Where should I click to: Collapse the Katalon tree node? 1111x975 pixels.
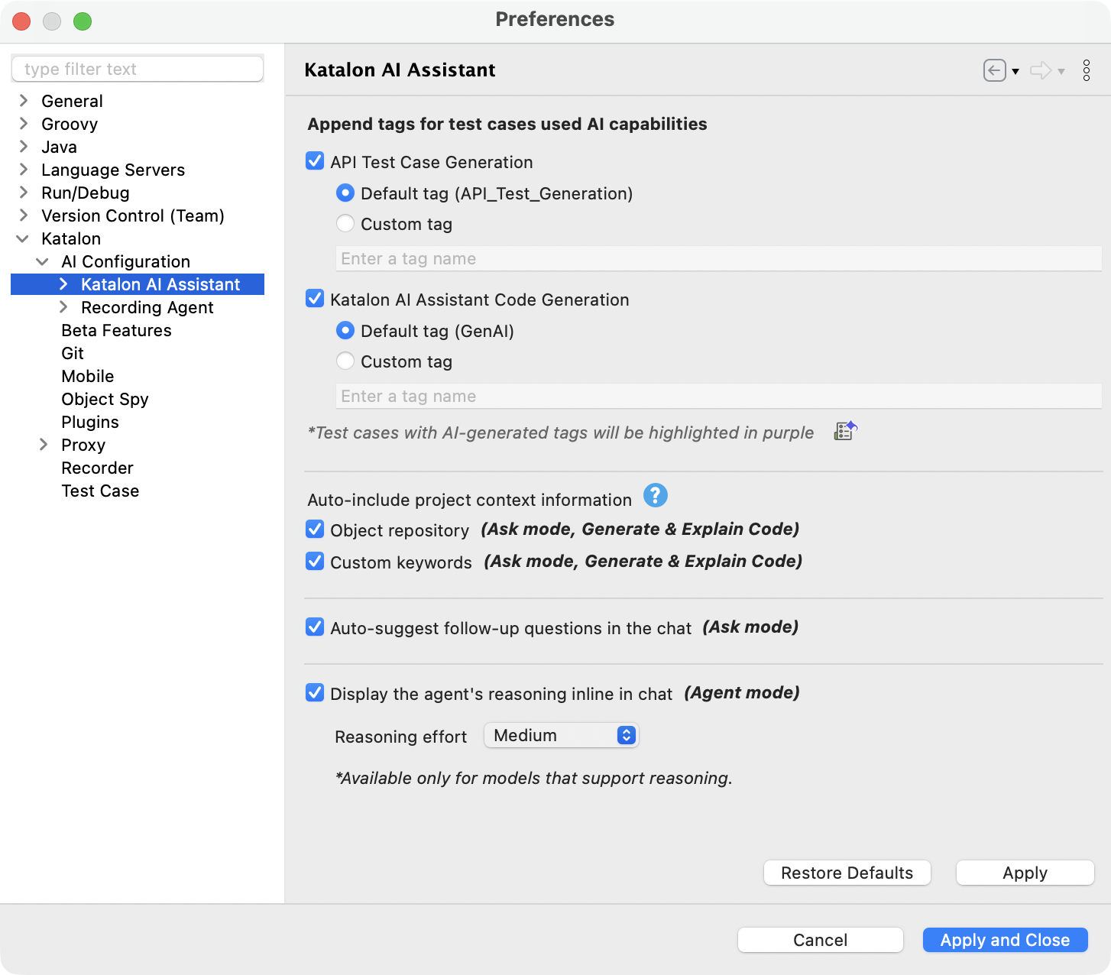point(23,238)
